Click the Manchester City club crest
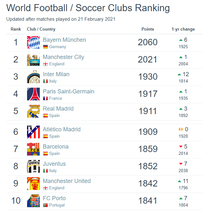The width and height of the screenshot is (209, 211). point(33,60)
